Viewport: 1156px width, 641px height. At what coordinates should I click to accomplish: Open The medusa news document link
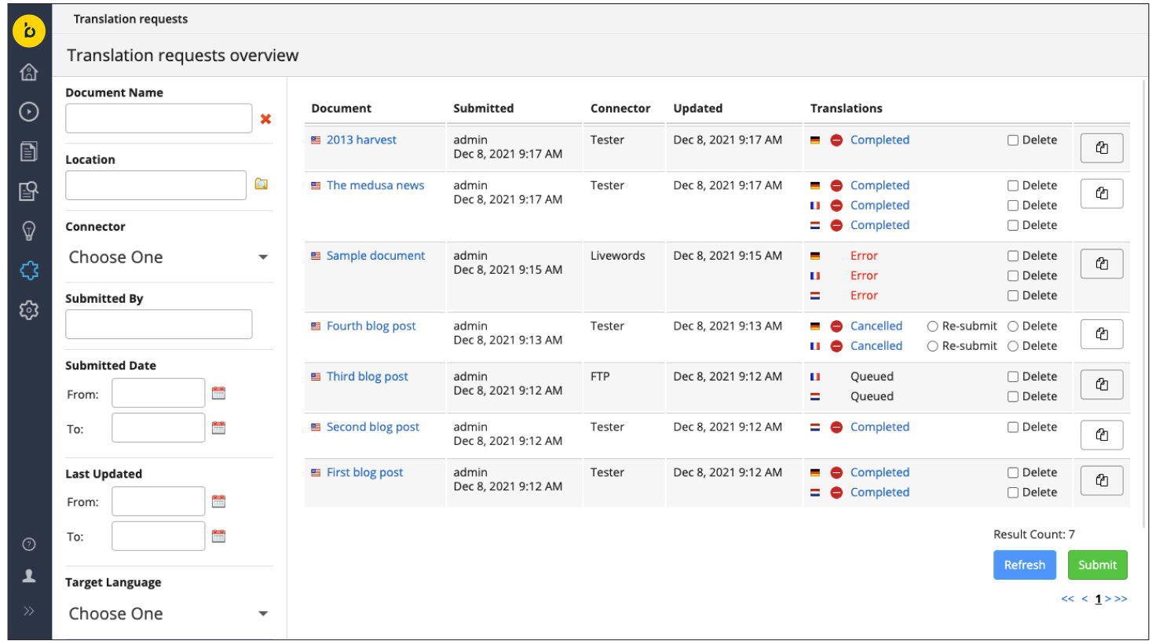tap(375, 186)
